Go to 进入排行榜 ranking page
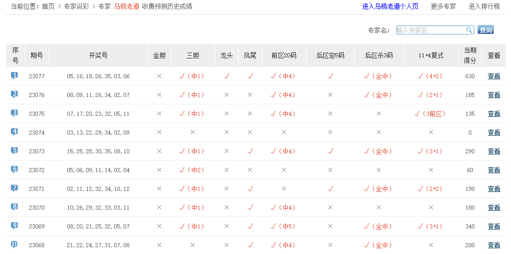This screenshot has width=511, height=254. click(484, 7)
